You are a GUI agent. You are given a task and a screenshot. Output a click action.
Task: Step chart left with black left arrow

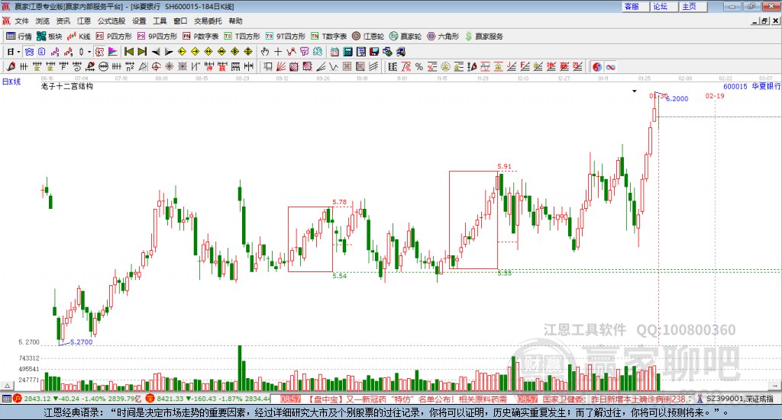click(156, 52)
